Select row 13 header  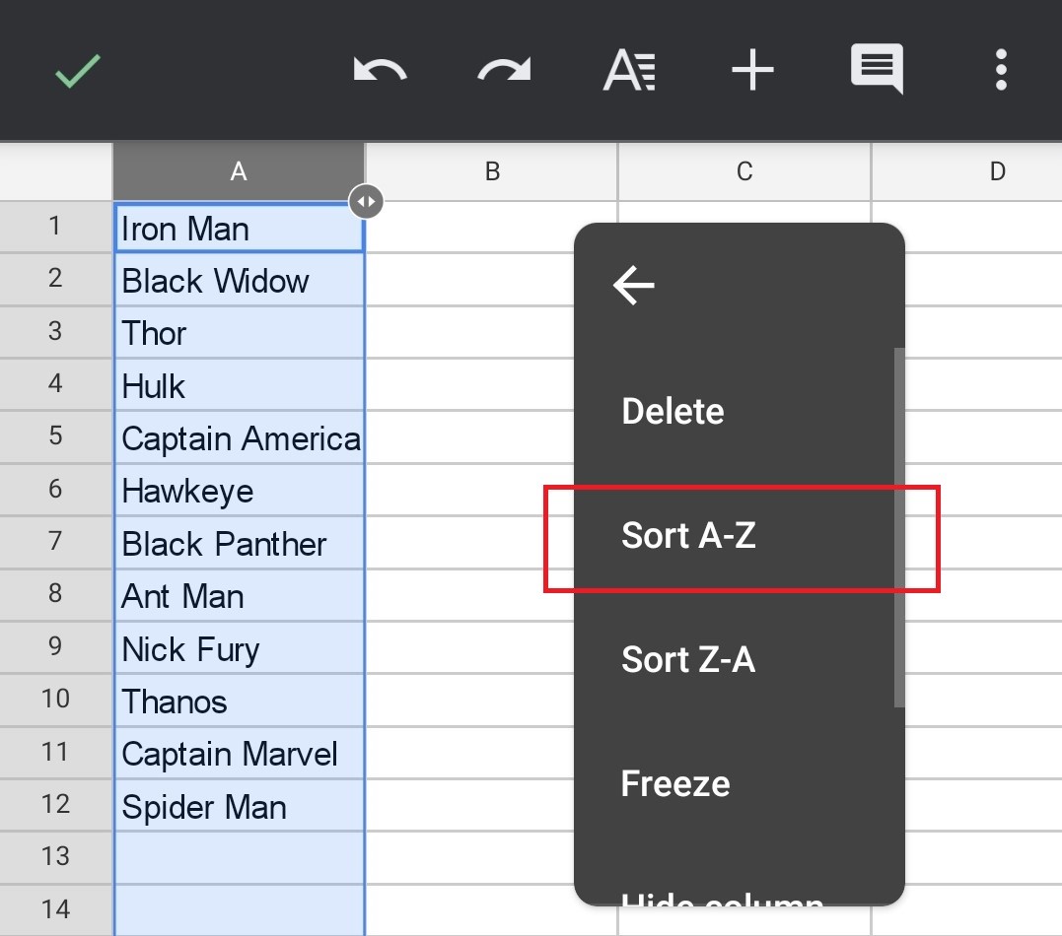tap(55, 857)
